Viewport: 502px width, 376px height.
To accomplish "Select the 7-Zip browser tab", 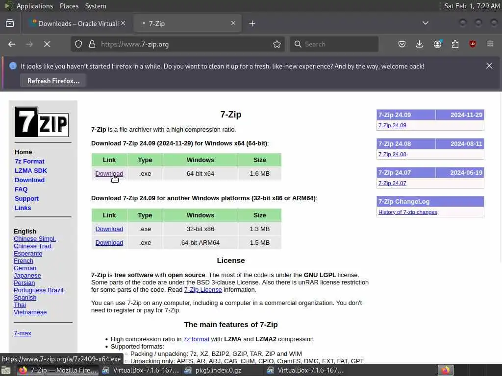I will tap(187, 23).
